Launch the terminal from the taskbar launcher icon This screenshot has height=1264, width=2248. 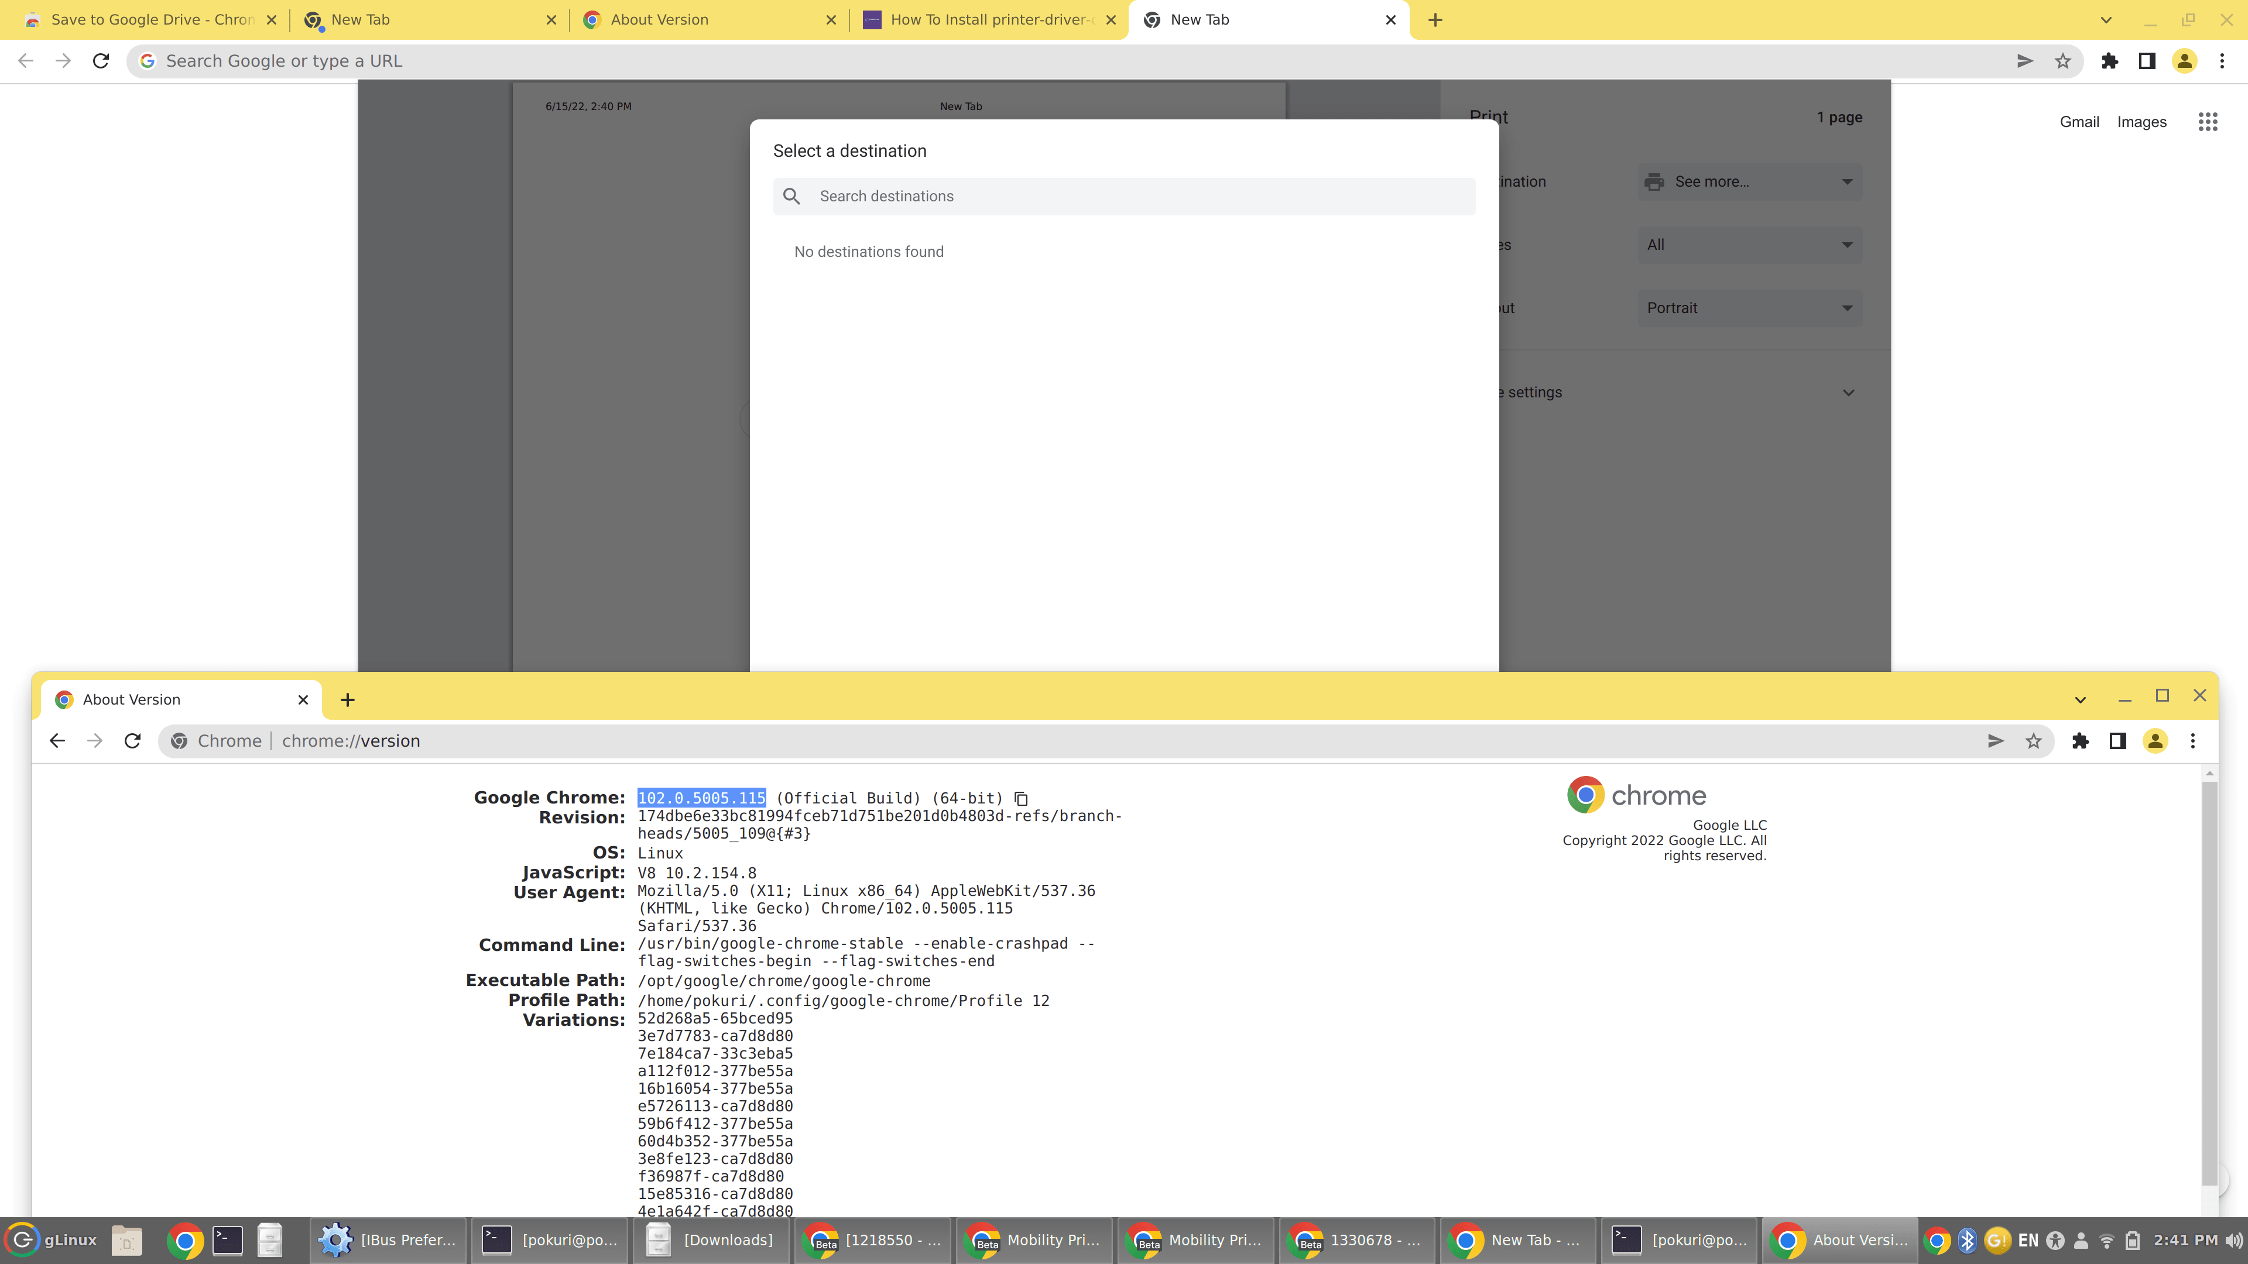coord(228,1239)
